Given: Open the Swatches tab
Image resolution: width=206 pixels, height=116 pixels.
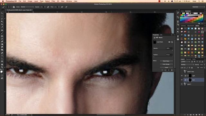Looking at the screenshot, I should 188,11.
